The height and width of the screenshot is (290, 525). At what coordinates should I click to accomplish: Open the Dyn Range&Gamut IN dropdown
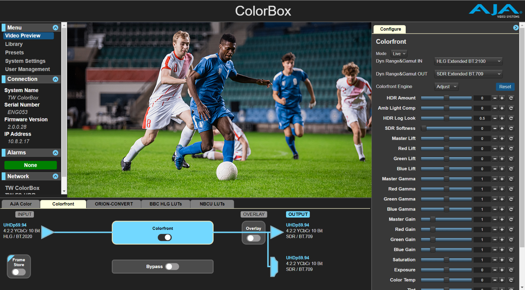click(x=468, y=61)
